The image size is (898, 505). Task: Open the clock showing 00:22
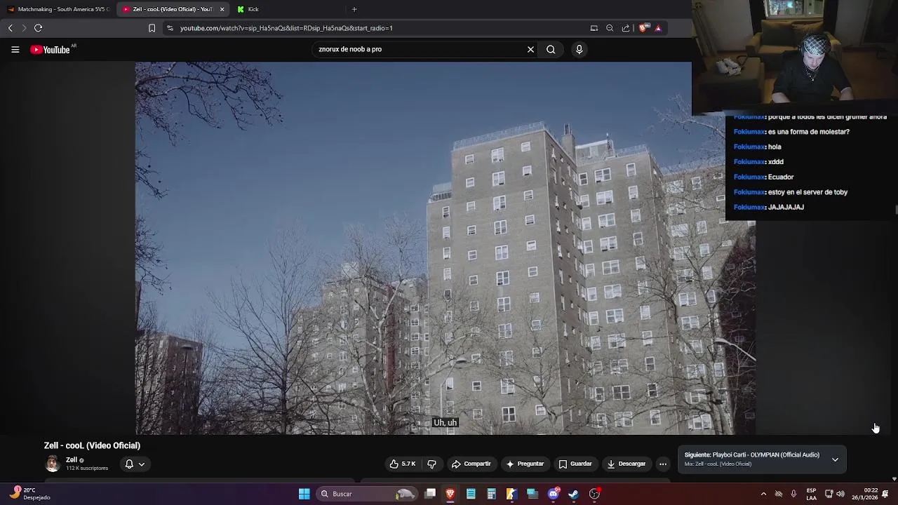[864, 494]
